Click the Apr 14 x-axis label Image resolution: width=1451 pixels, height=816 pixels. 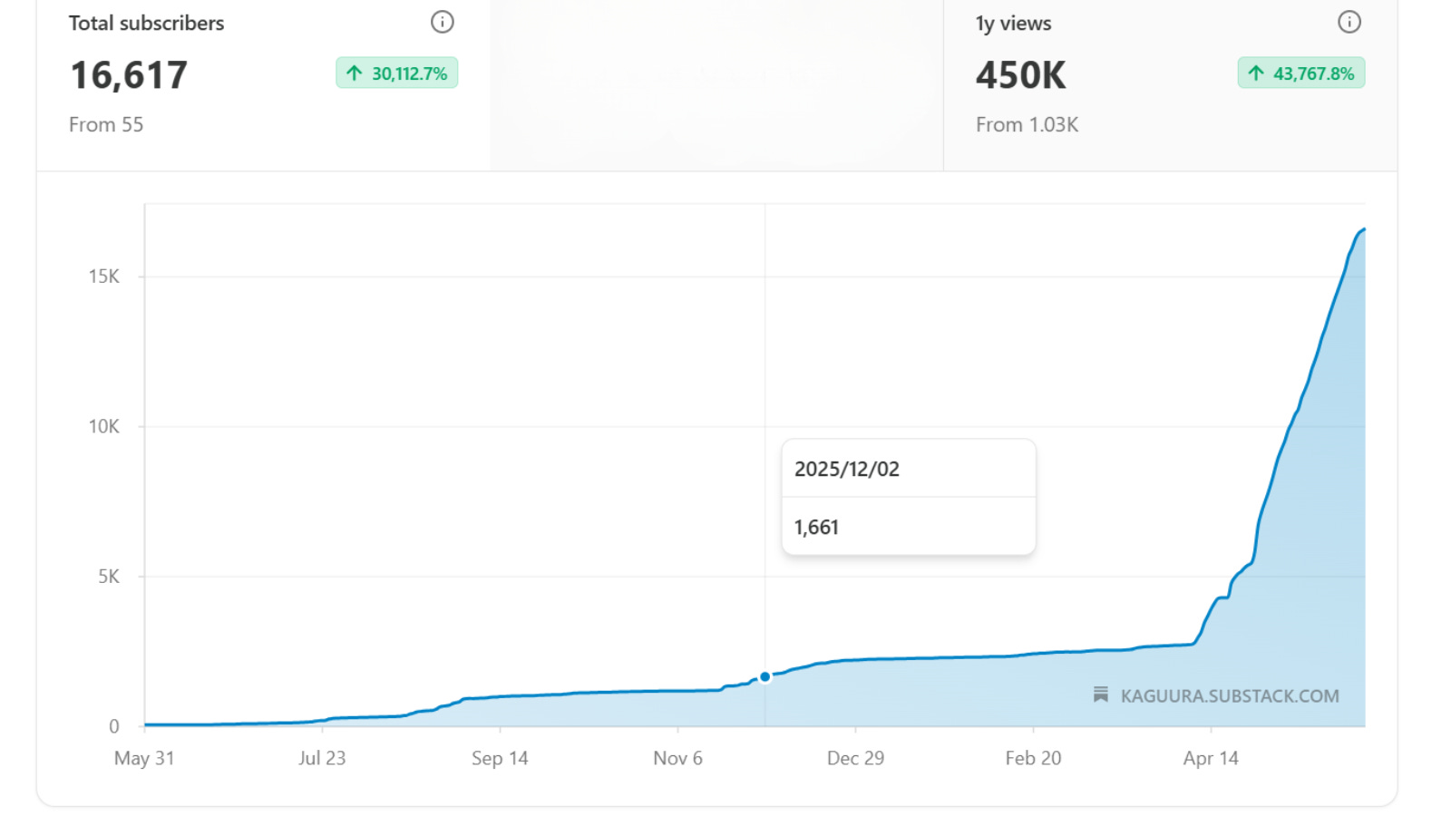(1211, 759)
